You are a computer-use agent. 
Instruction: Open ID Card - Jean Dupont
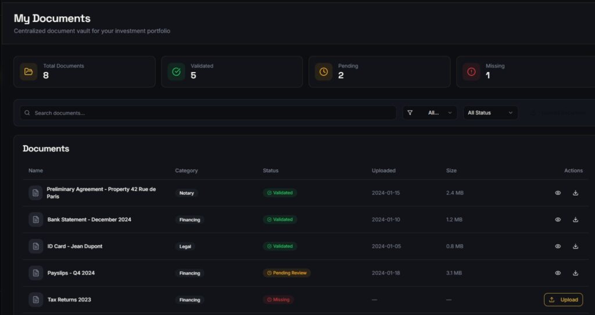tap(75, 247)
